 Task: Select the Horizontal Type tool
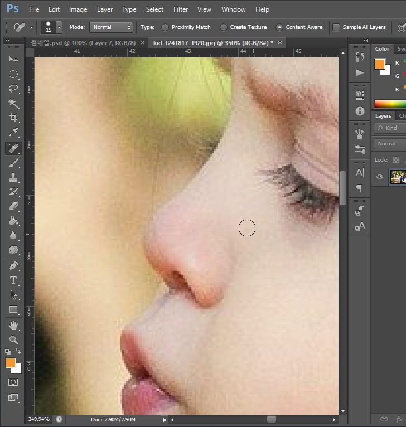[13, 280]
